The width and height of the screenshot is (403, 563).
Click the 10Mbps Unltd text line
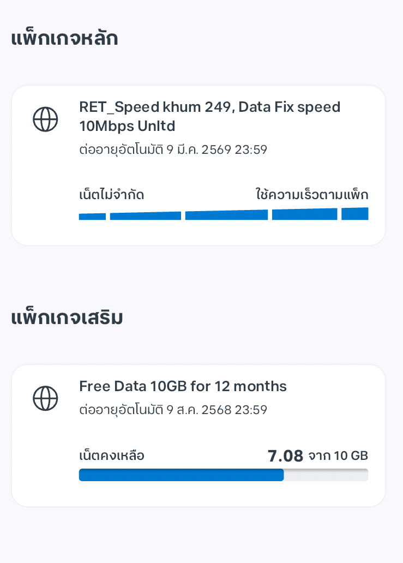[x=127, y=126]
